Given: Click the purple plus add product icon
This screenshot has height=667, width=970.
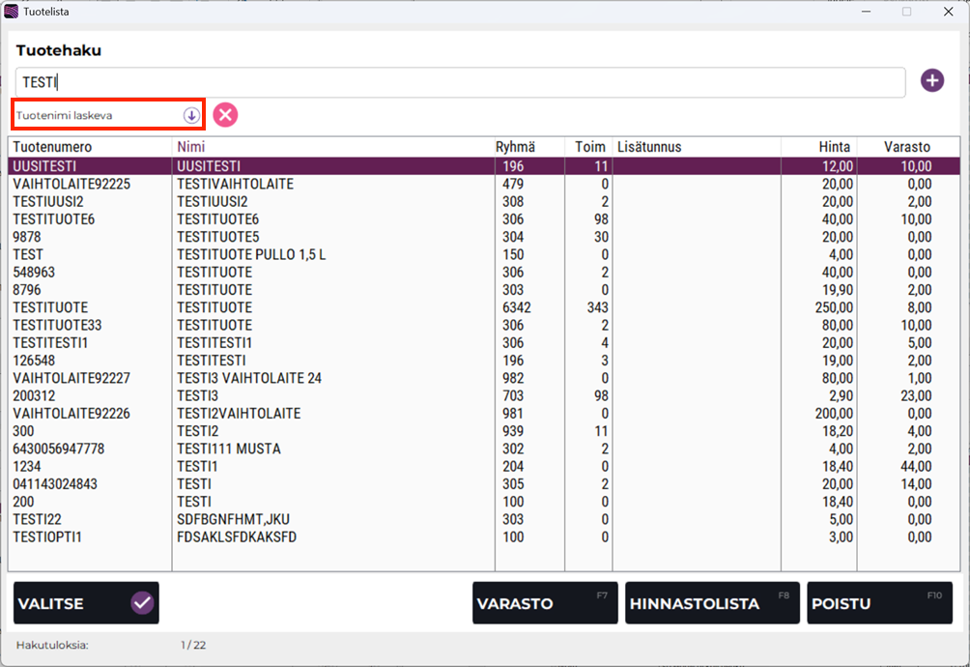Looking at the screenshot, I should click(x=931, y=81).
